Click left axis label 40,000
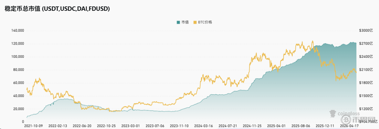Screen dimensions: 379x129 (x=19, y=96)
